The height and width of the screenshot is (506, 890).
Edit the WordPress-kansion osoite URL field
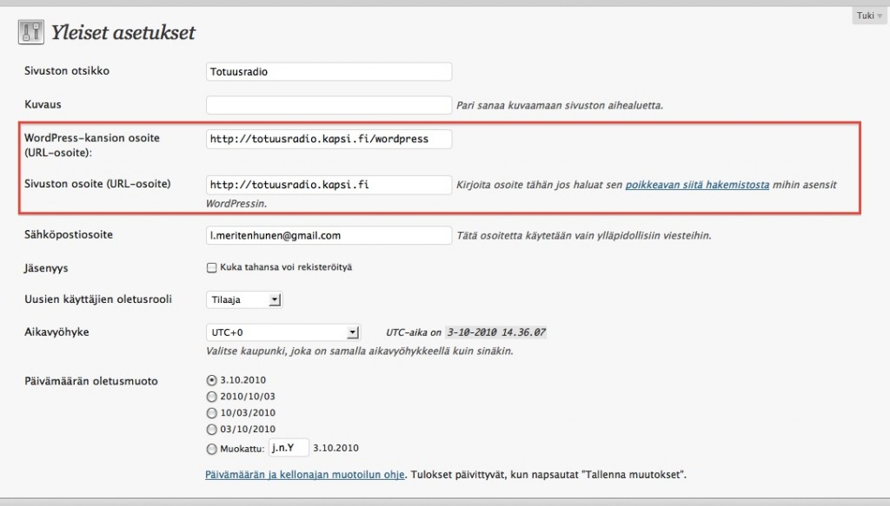pos(329,139)
